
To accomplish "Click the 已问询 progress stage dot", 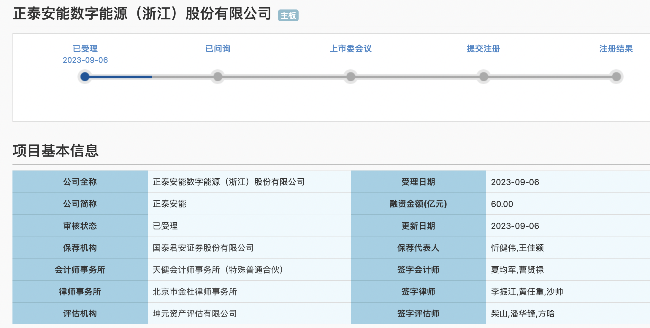I will (x=218, y=77).
